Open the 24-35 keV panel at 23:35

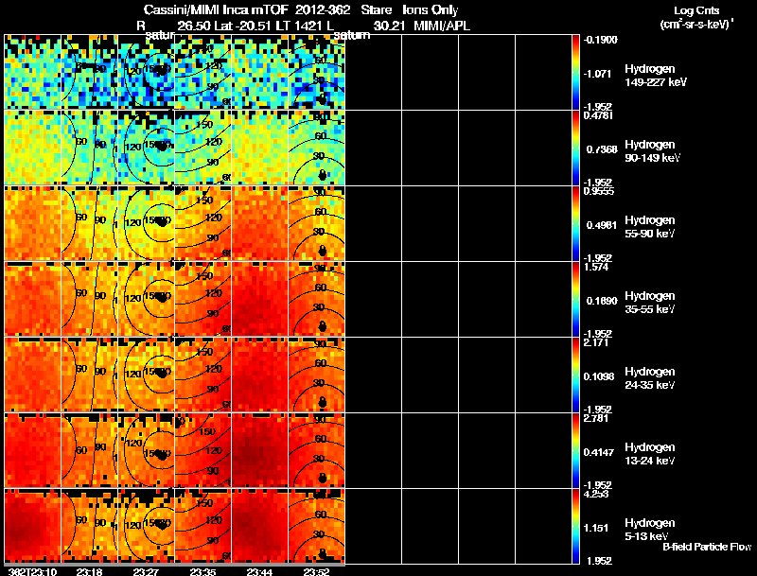(x=202, y=375)
